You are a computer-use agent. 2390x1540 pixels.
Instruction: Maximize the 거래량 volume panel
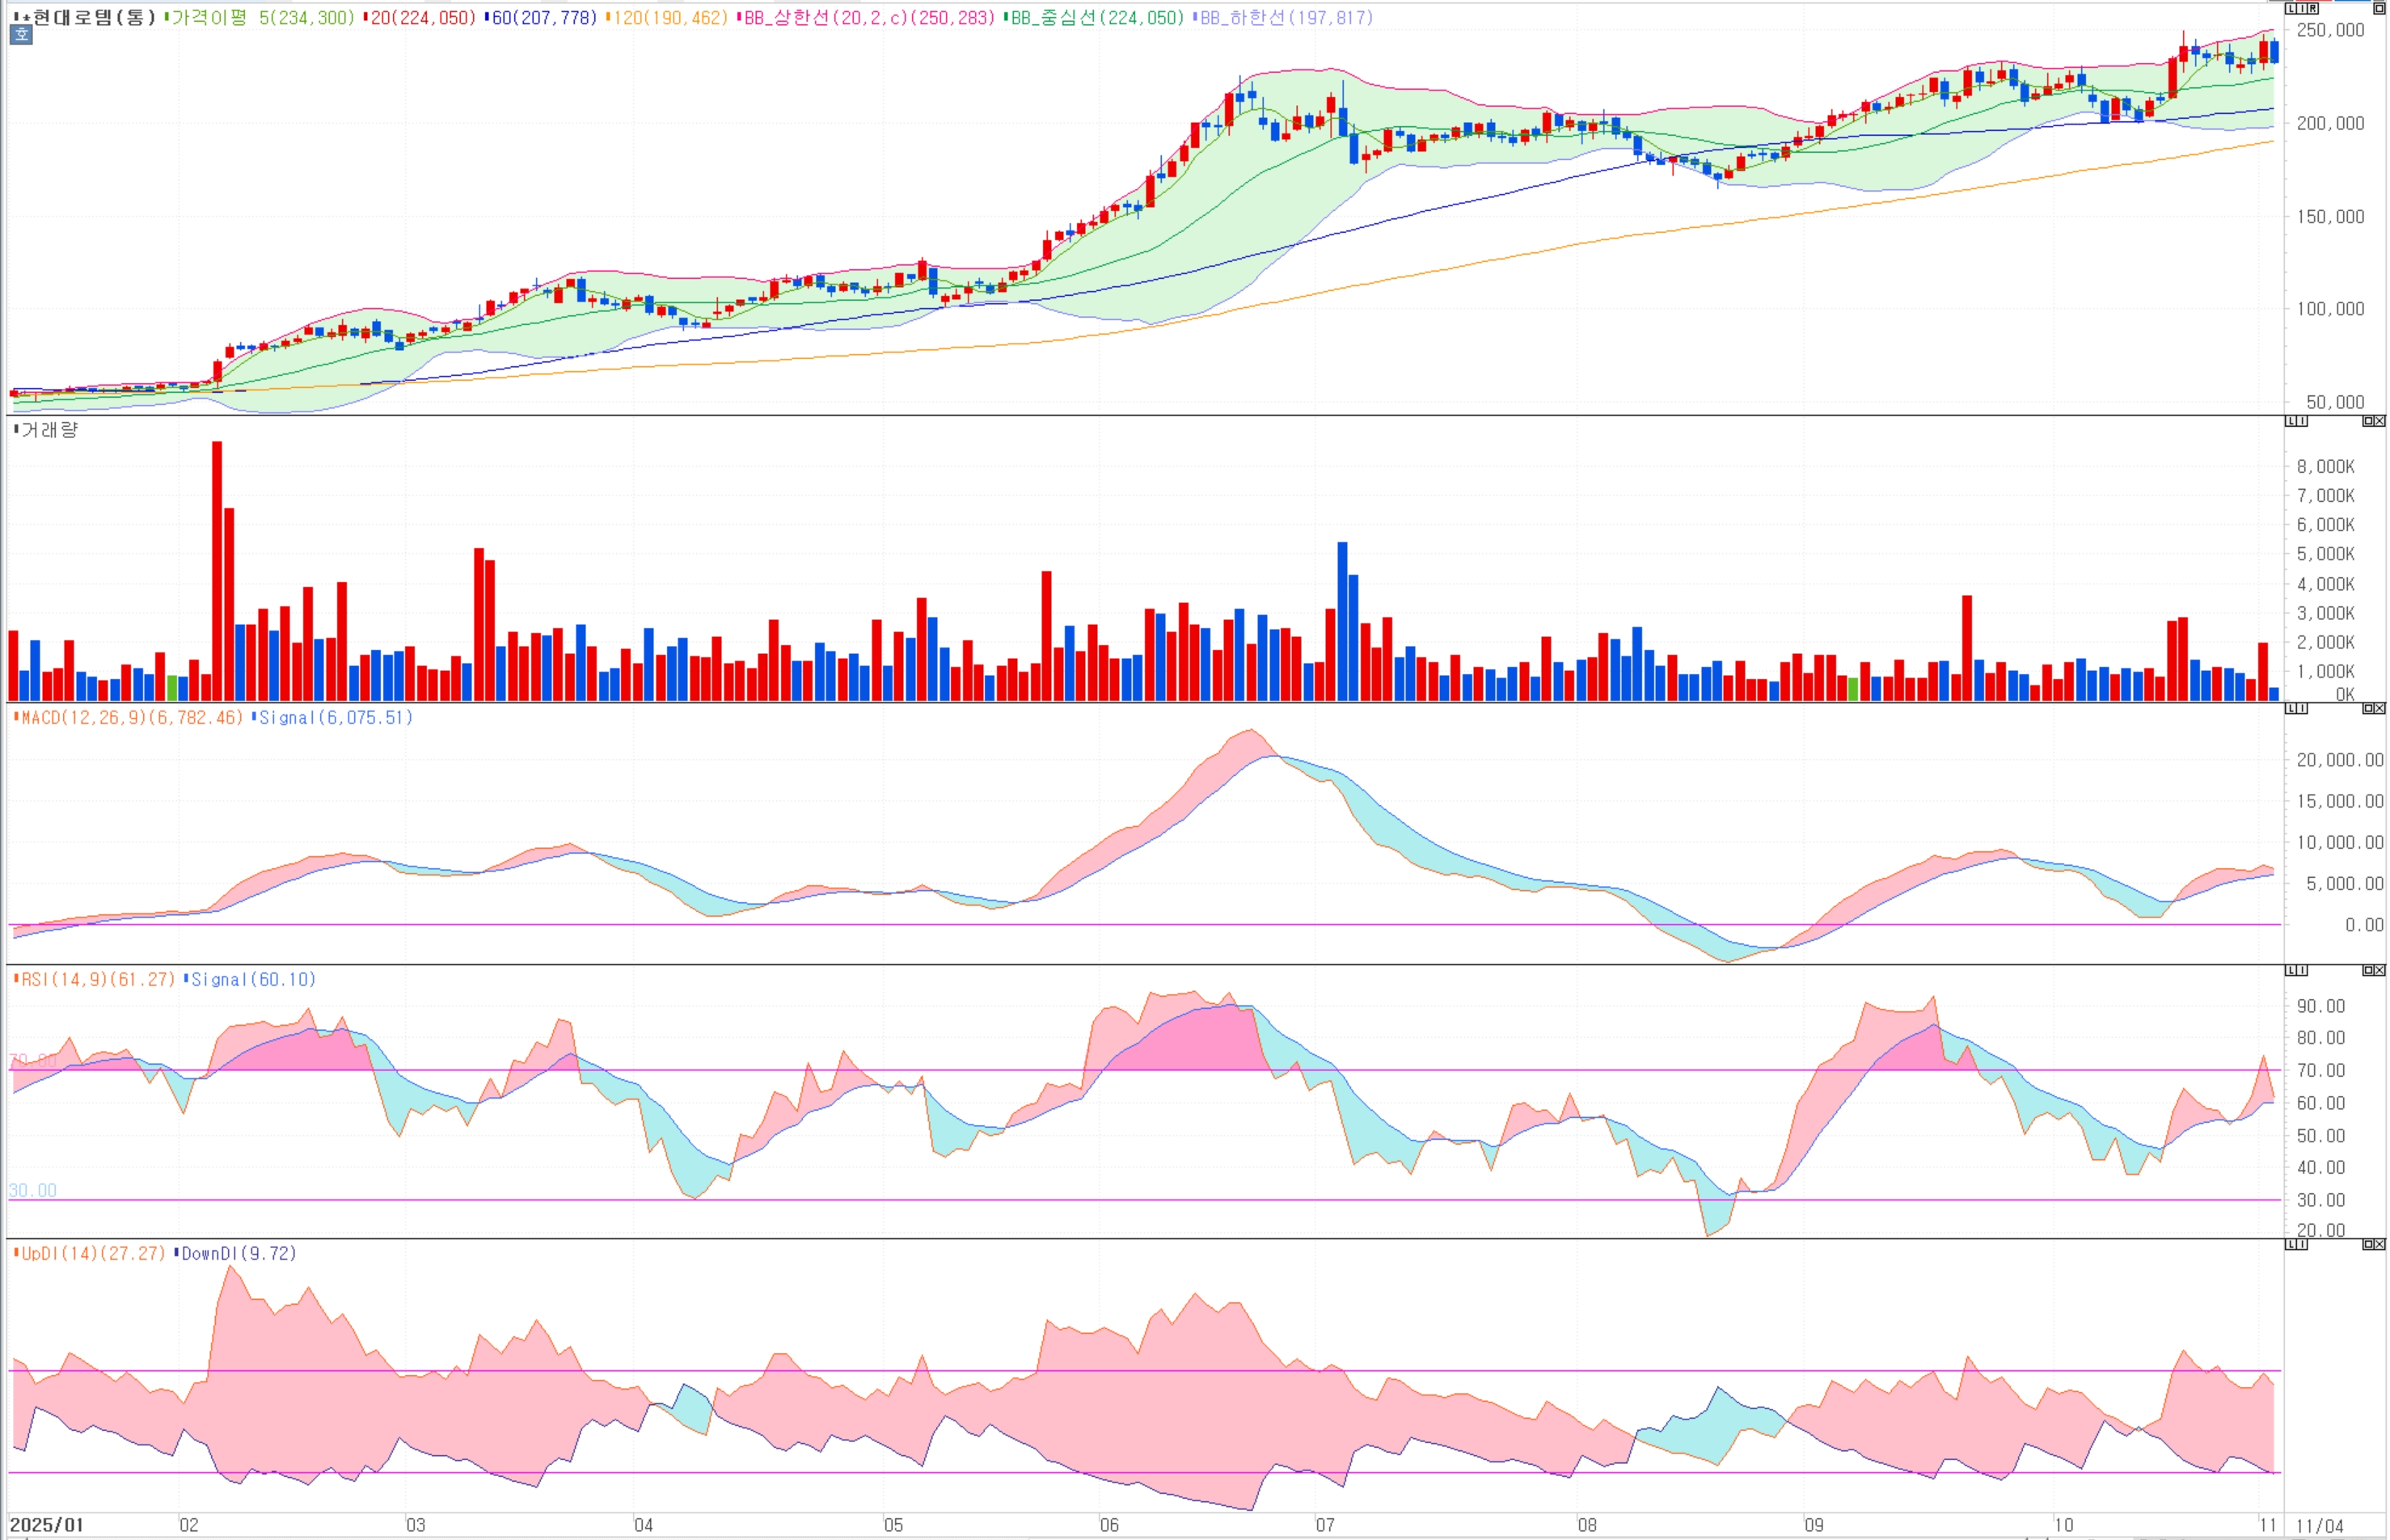[x=2368, y=421]
